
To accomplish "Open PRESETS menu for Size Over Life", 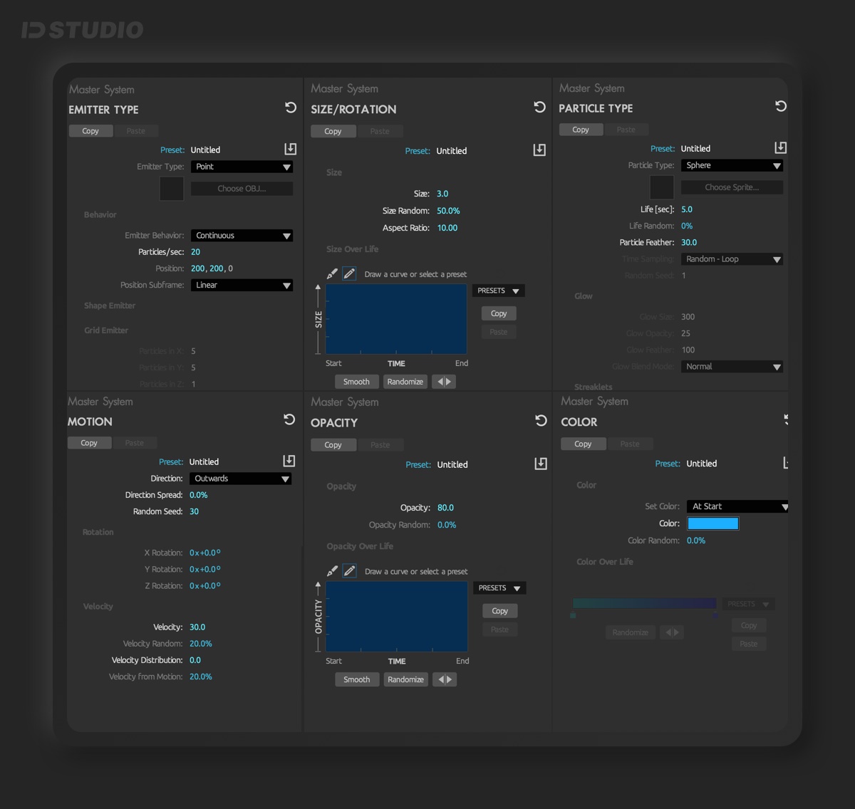I will click(498, 291).
